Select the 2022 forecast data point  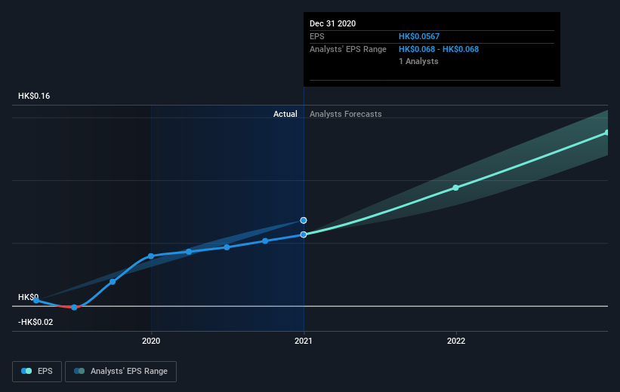click(x=455, y=188)
